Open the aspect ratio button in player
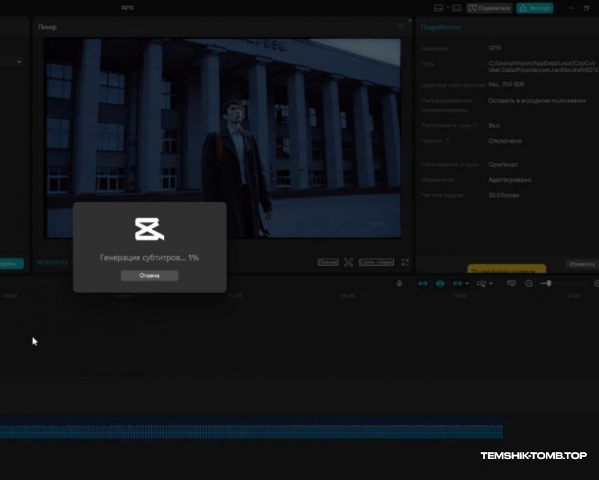Image resolution: width=599 pixels, height=480 pixels. point(376,263)
